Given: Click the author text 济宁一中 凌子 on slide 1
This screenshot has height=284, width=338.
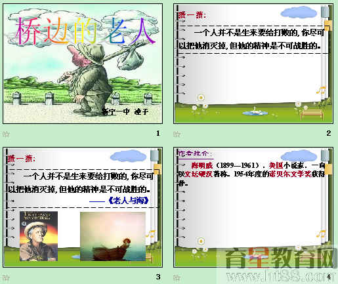Looking at the screenshot, I should pos(125,112).
